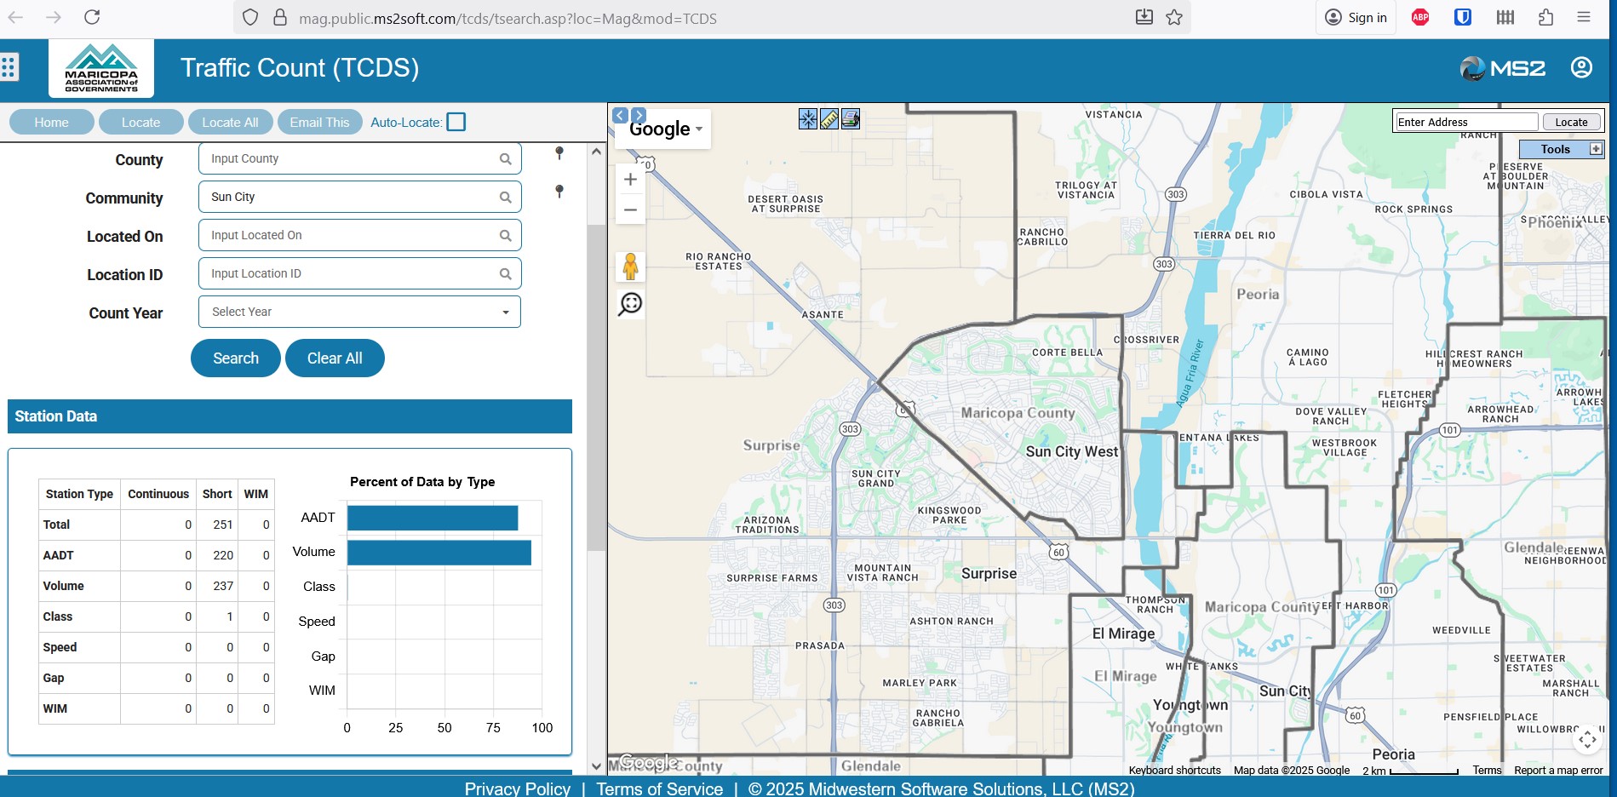Click the Enter Address input field

(x=1465, y=122)
